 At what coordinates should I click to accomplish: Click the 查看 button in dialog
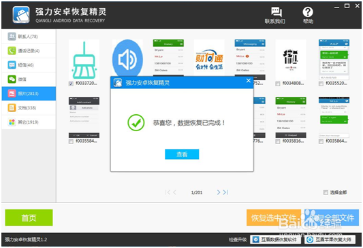coord(182,154)
